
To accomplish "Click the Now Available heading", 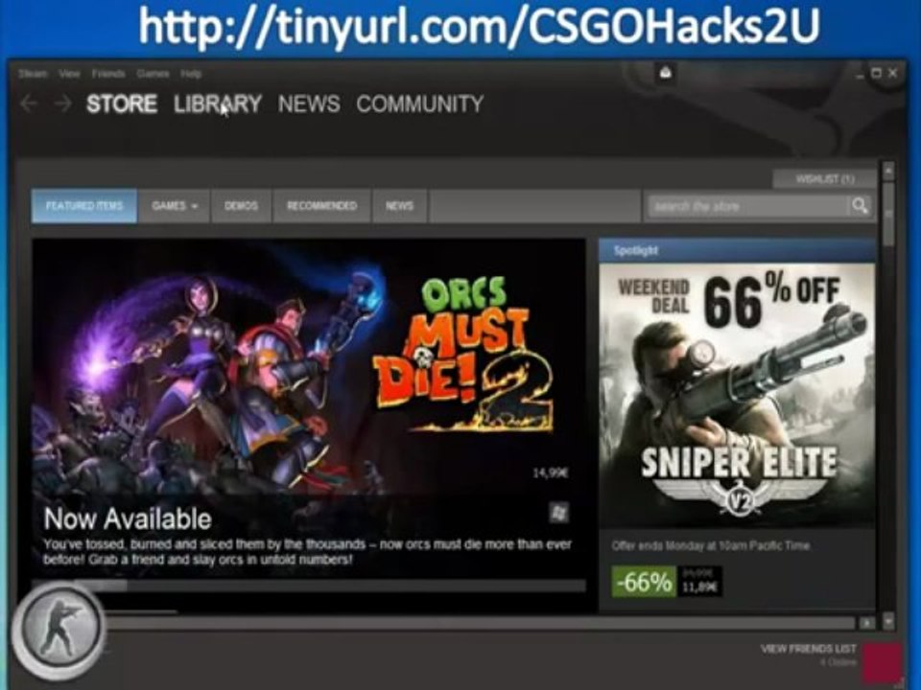I will coord(128,519).
